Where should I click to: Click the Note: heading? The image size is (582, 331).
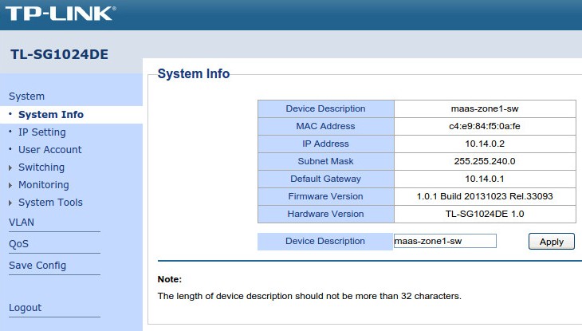170,279
